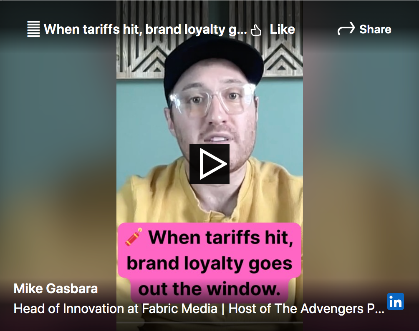Click the Like label text
This screenshot has height=331, width=419.
point(282,29)
